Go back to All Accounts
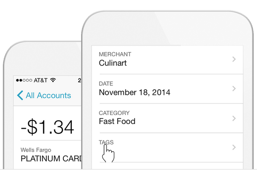The width and height of the screenshot is (257, 170). pyautogui.click(x=44, y=95)
